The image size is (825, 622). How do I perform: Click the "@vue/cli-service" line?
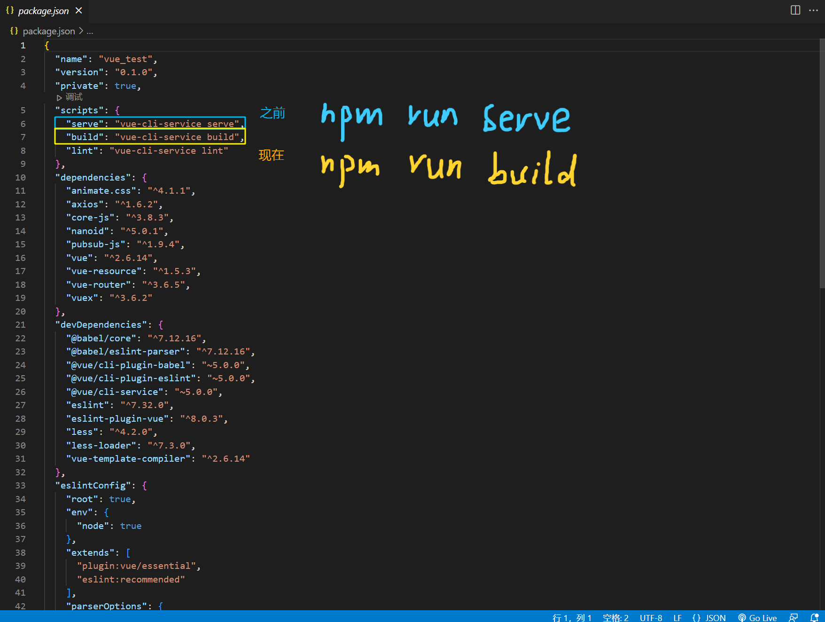pos(144,392)
